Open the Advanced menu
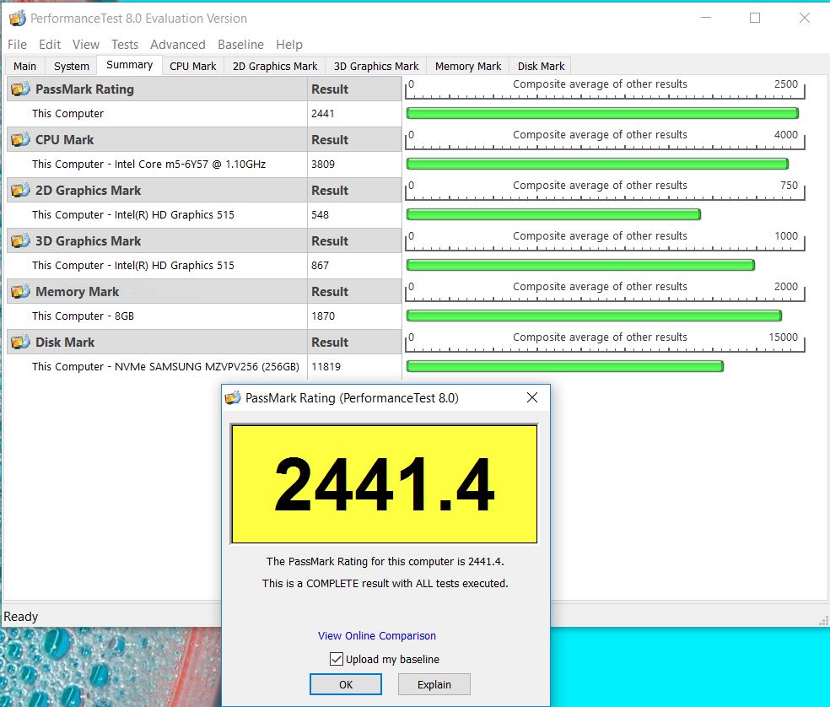830x707 pixels. 177,45
